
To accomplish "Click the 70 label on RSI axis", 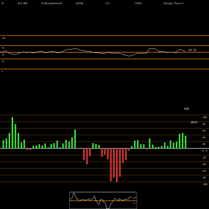I will tap(3, 48).
